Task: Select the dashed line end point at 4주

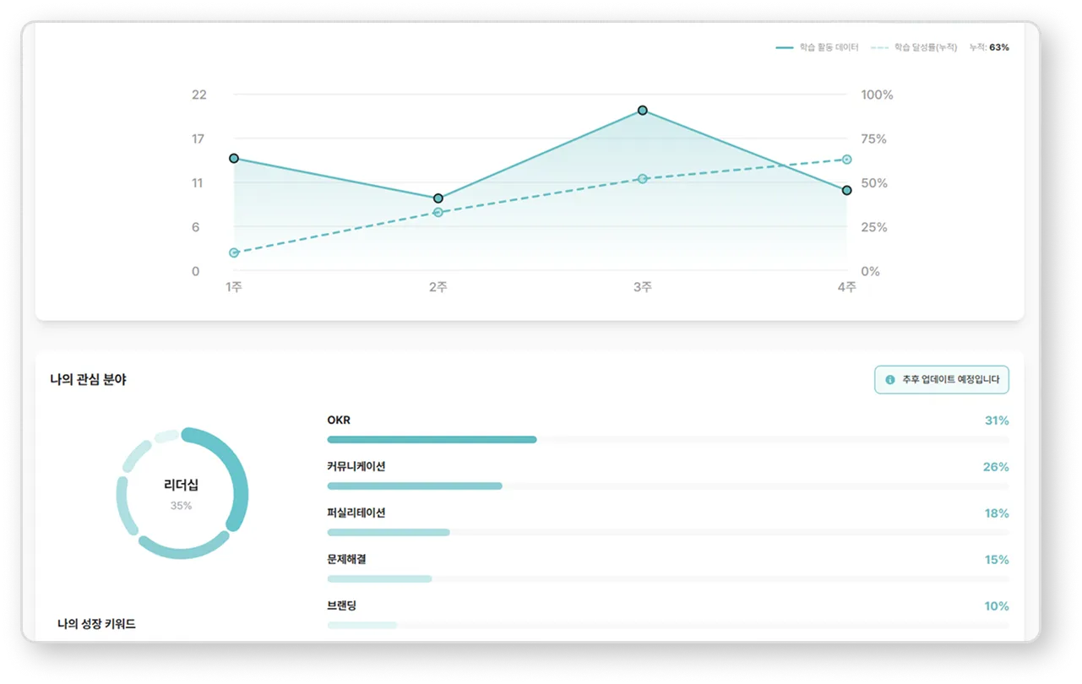Action: pos(846,160)
